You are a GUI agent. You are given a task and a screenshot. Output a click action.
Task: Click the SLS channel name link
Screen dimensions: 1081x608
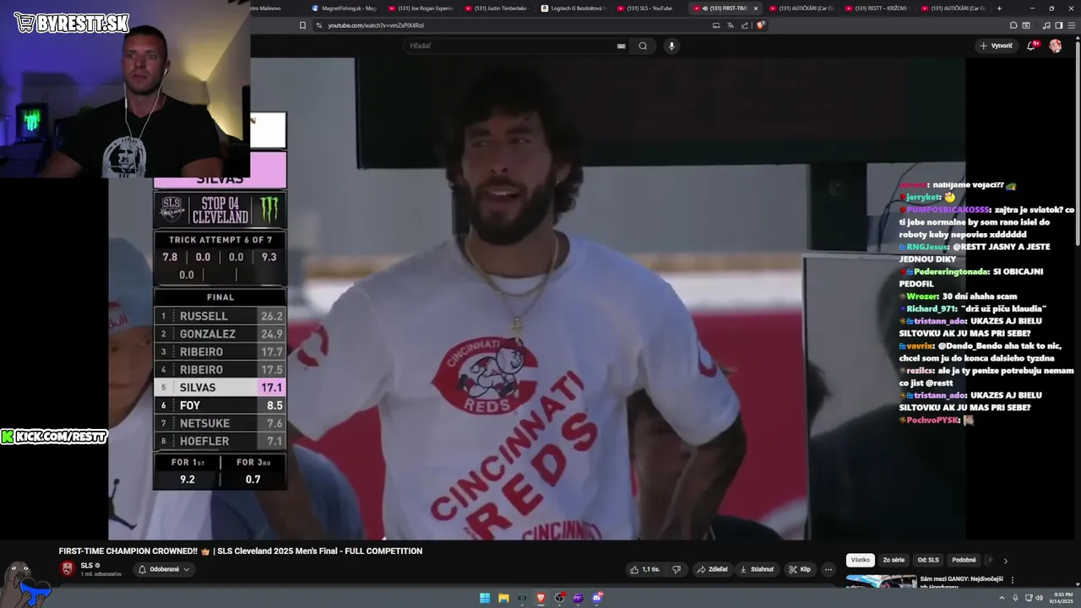(x=87, y=565)
